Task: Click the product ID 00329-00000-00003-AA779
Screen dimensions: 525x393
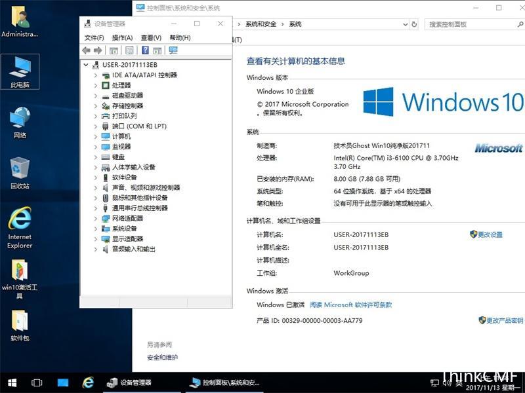Action: 322,320
